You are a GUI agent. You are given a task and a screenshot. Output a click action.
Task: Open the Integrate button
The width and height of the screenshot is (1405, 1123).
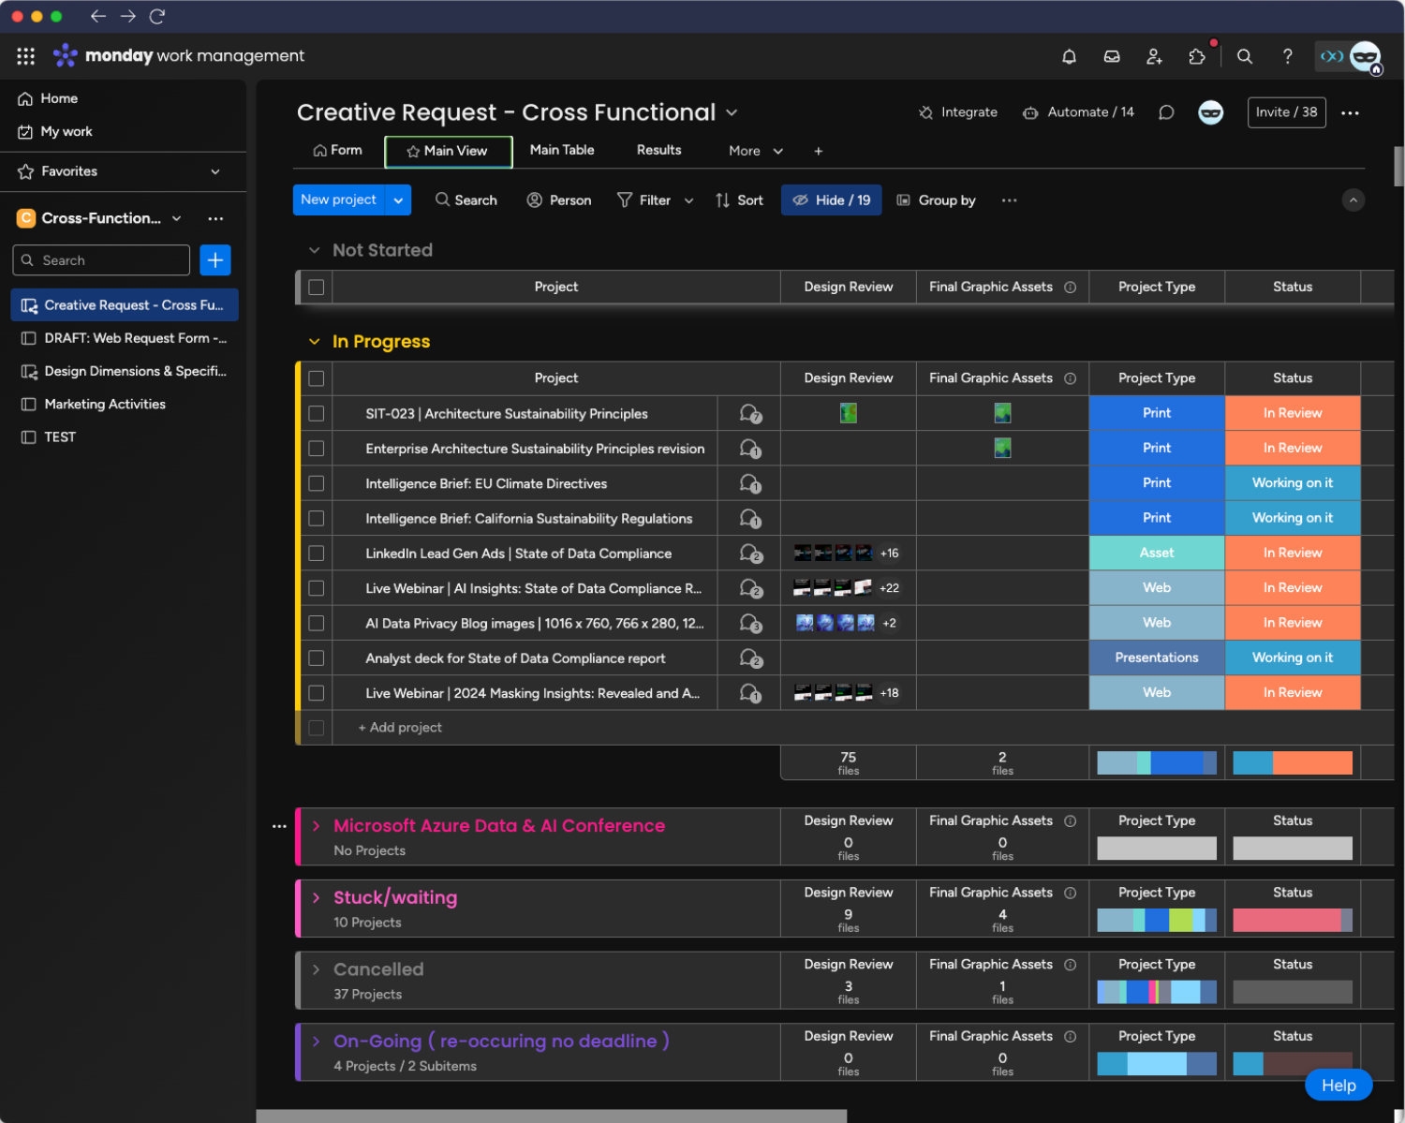coord(958,112)
